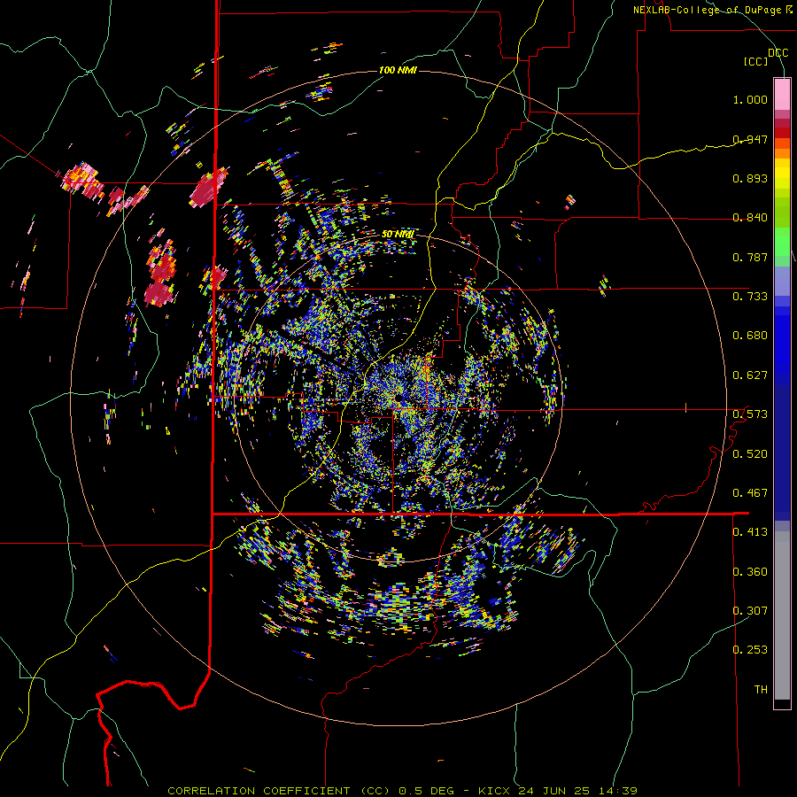Click the NEXLAB-College of DuPage credit text

point(712,10)
